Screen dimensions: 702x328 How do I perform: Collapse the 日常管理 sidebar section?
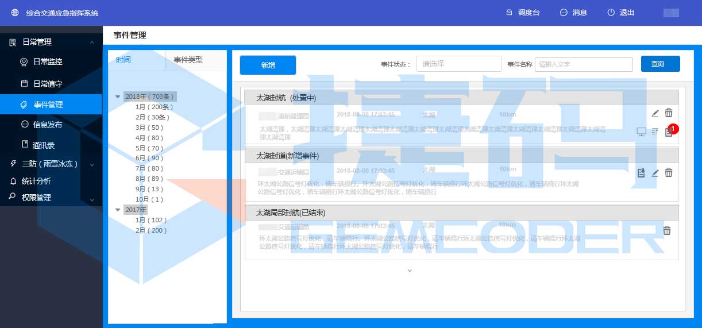[92, 42]
